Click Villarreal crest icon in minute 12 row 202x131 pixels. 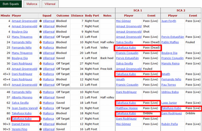click(x=41, y=37)
